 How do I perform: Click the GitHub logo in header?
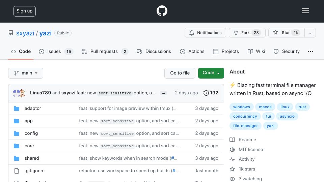click(x=162, y=11)
